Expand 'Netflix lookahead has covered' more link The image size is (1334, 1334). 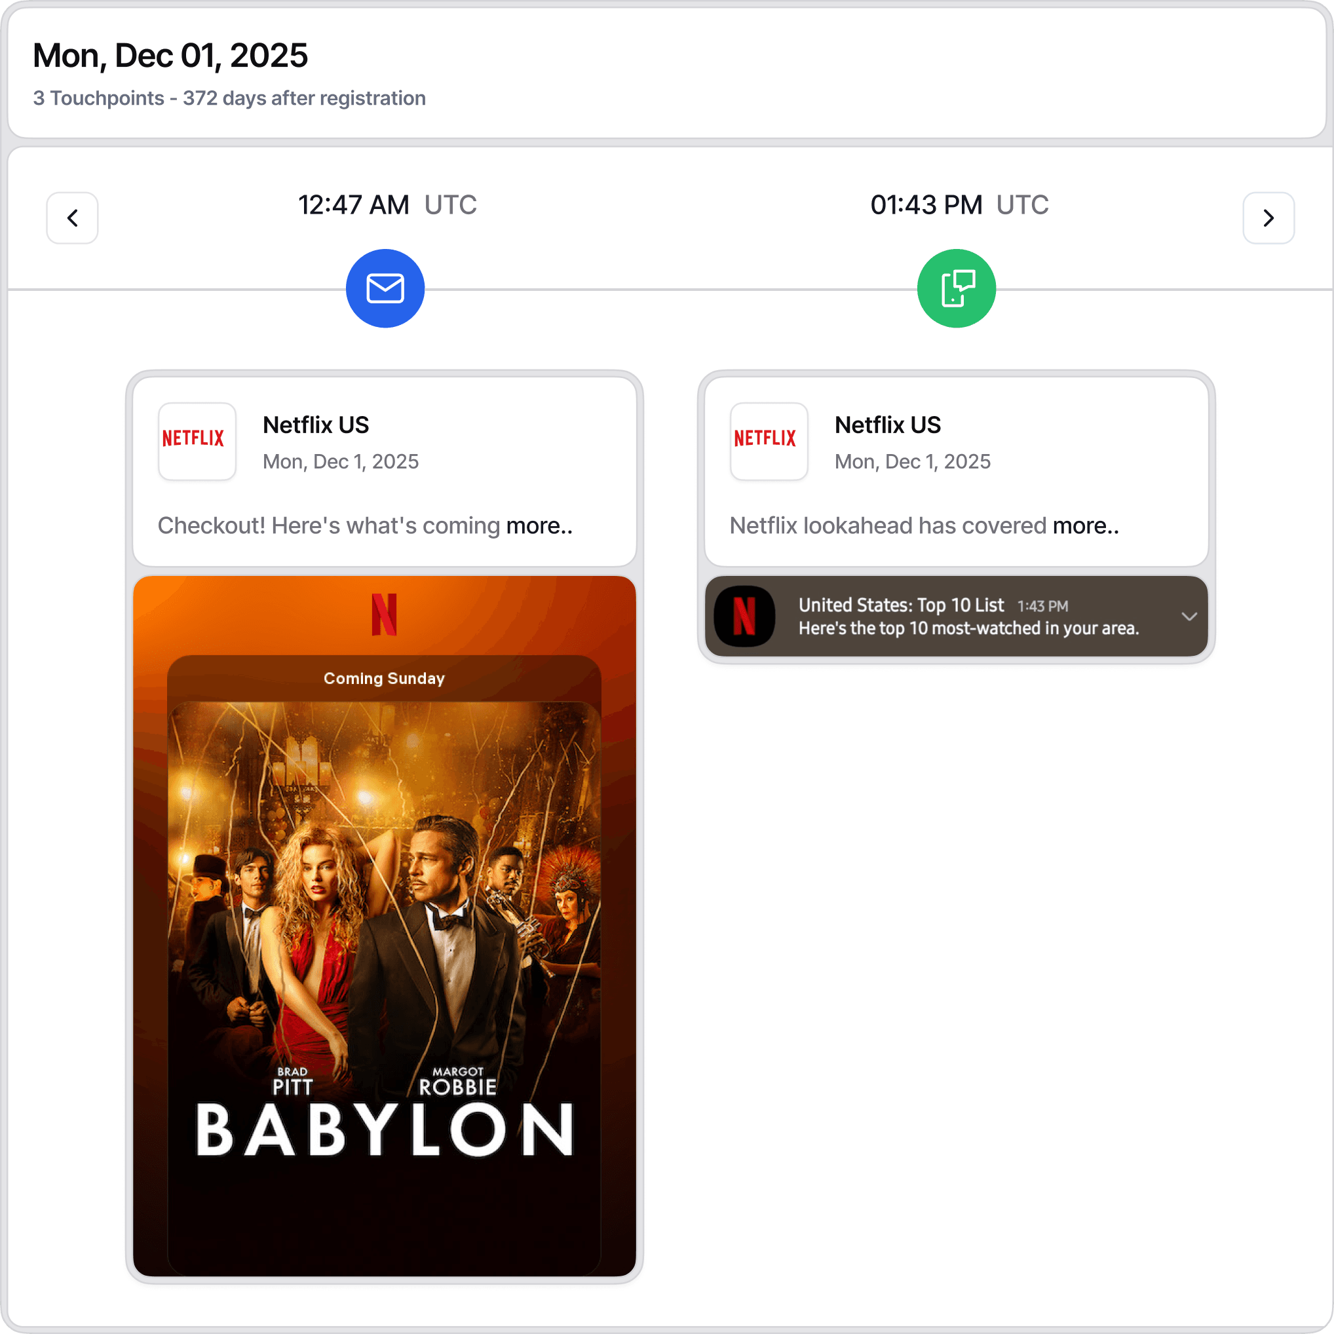[1085, 525]
